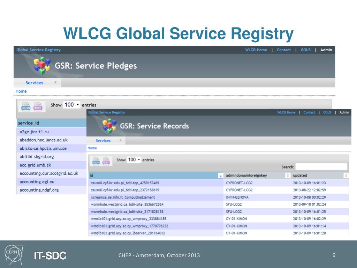Viewport: 357px width, 268px height.
Task: Export Service Pledges table as JSON
Action: 26,106
